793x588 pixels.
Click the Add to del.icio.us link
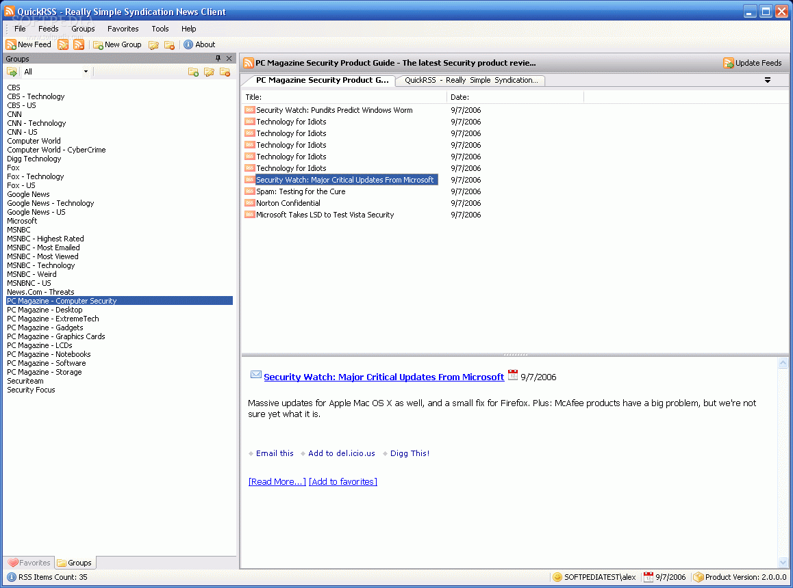(342, 453)
